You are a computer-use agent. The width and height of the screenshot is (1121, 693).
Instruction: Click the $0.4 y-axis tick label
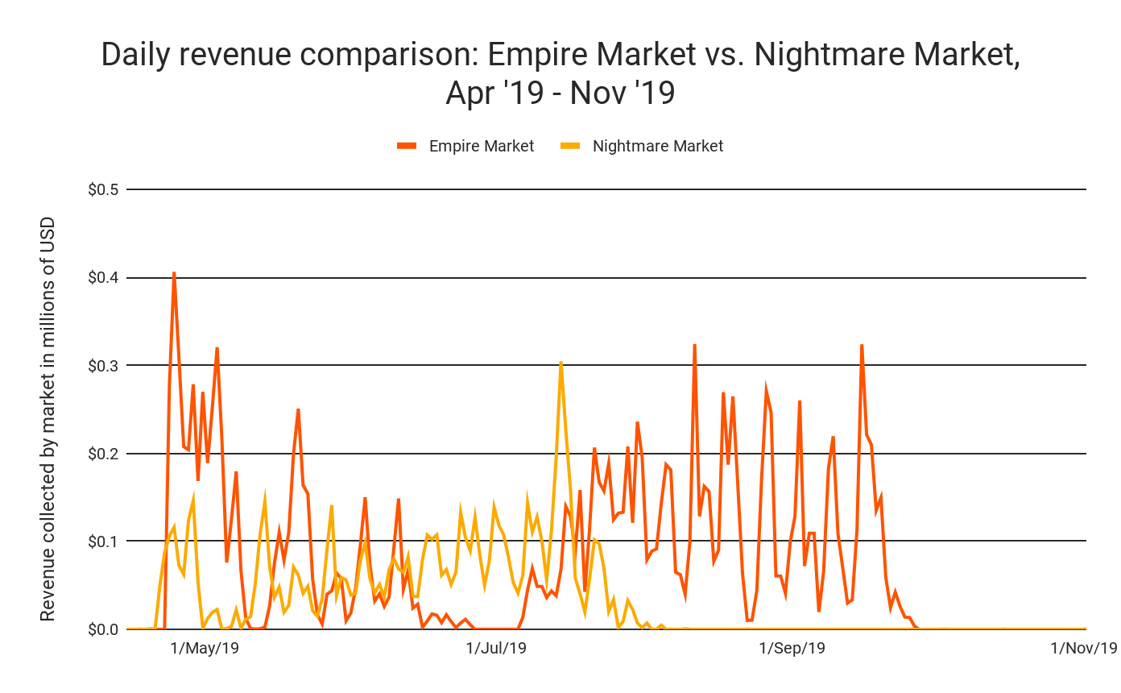point(103,278)
